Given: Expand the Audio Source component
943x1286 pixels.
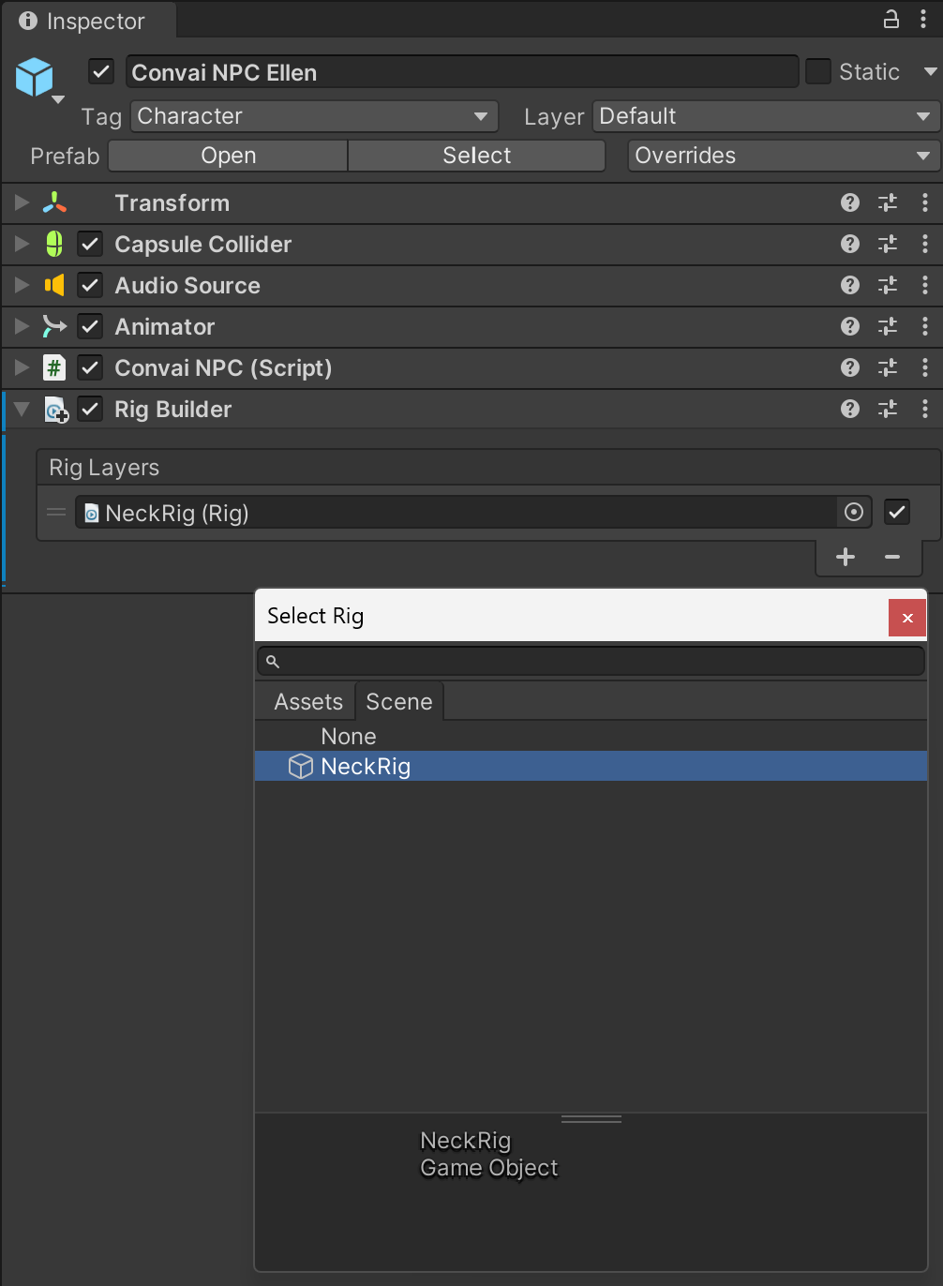Looking at the screenshot, I should (x=22, y=285).
